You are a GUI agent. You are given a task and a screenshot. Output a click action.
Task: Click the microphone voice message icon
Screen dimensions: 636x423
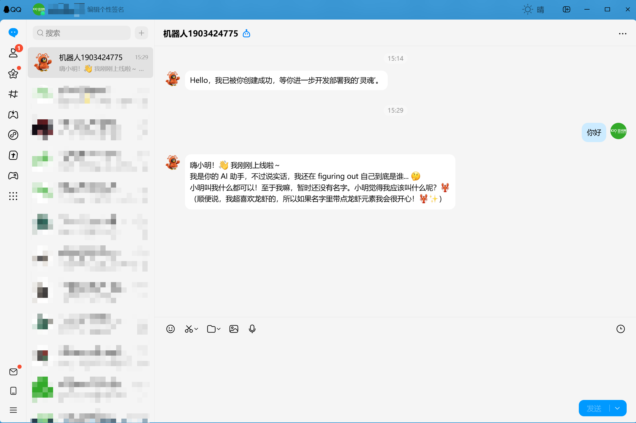point(252,329)
